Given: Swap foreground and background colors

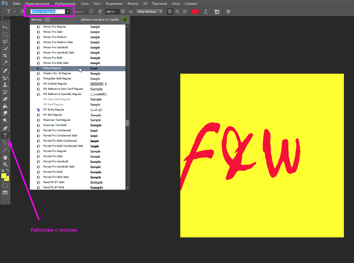Looking at the screenshot, I should click(x=7, y=170).
